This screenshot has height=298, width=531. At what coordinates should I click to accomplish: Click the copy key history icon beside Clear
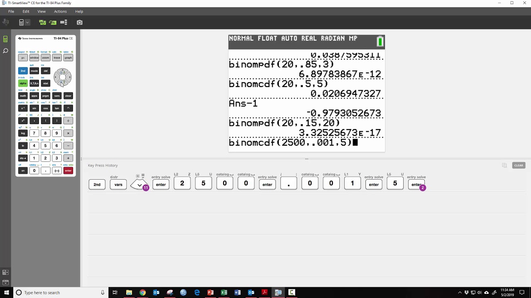tap(504, 165)
